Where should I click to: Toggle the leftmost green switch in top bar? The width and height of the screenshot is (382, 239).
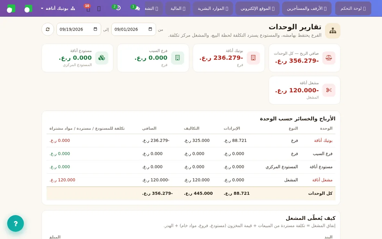(11, 9)
